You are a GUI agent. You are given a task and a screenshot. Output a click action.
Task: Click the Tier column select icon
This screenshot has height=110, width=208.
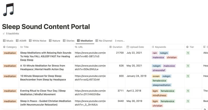[x=187, y=47]
